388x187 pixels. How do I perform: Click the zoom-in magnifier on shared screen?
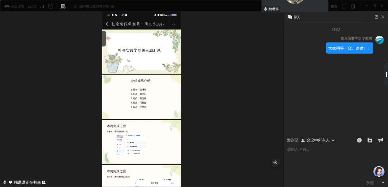tap(276, 163)
